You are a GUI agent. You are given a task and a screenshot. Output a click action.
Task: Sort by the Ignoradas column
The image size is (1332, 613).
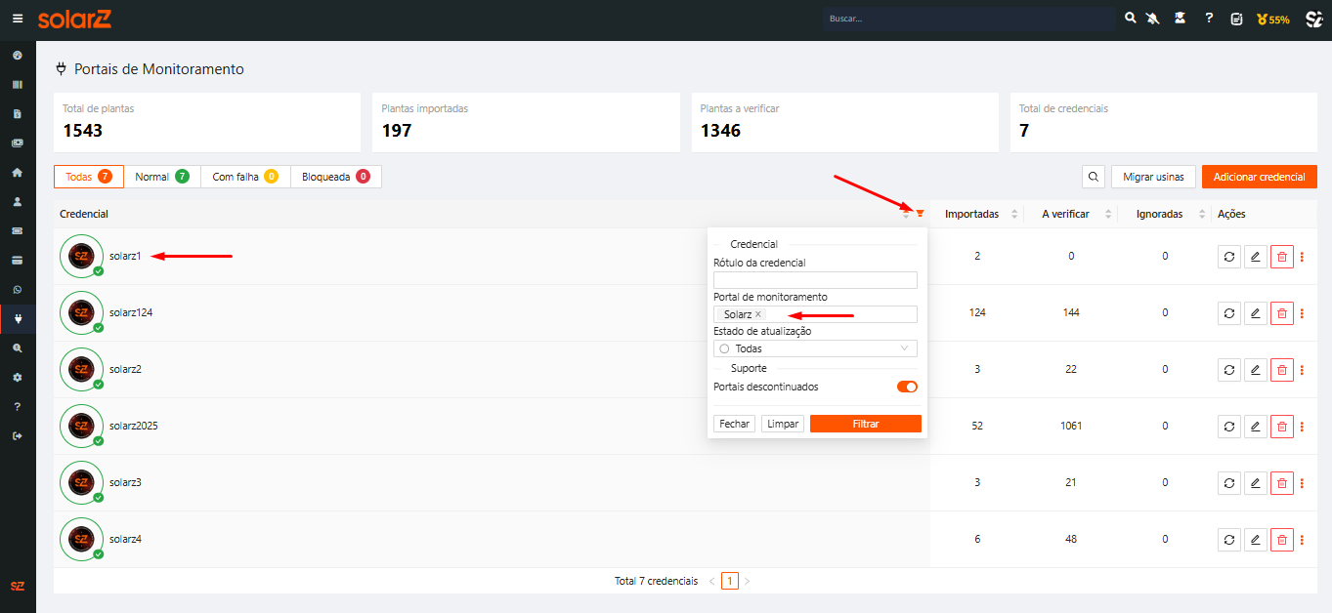tap(1202, 214)
